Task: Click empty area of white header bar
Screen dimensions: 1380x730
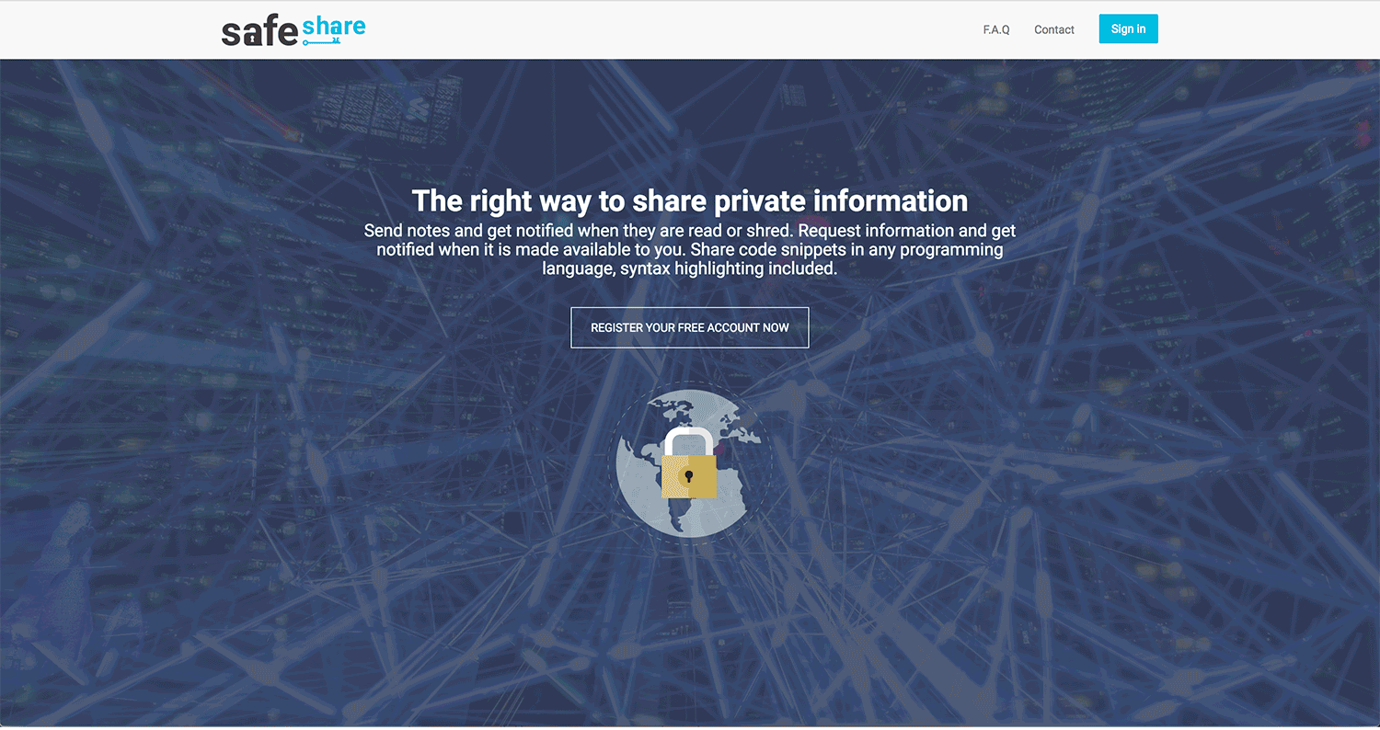Action: point(644,29)
